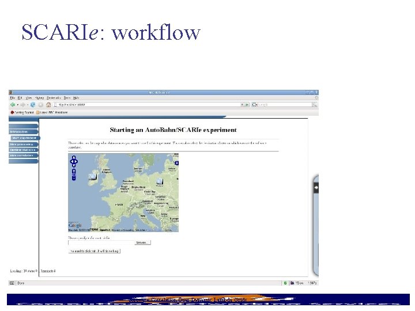Click the Stop loading icon
Screen dimensions: 415x311
(x=40, y=105)
